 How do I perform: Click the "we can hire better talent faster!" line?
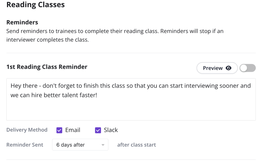coord(54,95)
